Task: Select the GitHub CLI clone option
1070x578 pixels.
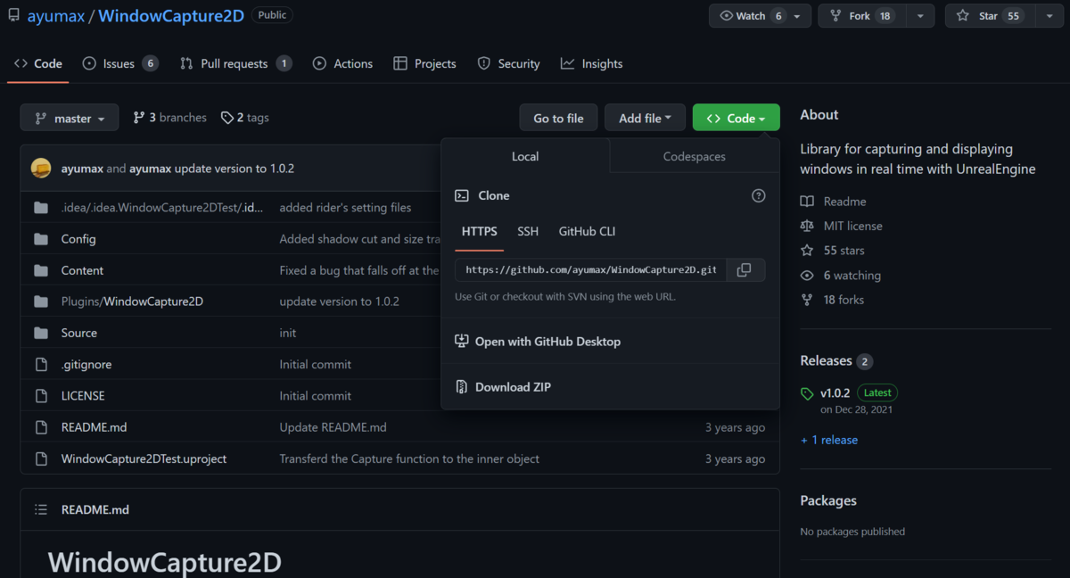Action: [587, 231]
